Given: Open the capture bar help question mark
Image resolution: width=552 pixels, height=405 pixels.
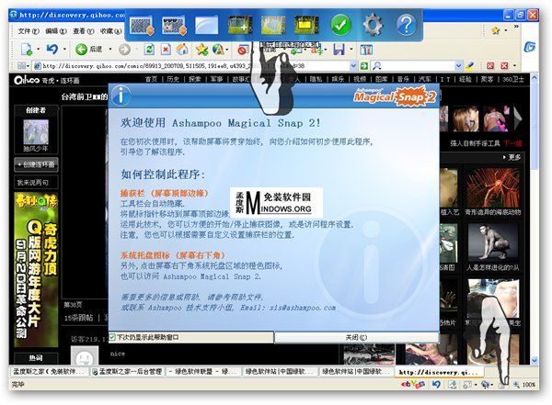Looking at the screenshot, I should [x=407, y=25].
